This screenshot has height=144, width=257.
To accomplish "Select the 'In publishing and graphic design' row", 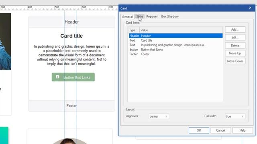I will (175, 45).
